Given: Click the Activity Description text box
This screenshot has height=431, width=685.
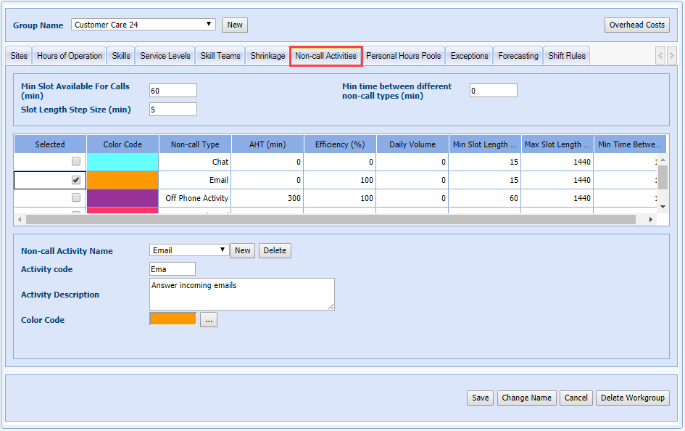Looking at the screenshot, I should coord(241,294).
